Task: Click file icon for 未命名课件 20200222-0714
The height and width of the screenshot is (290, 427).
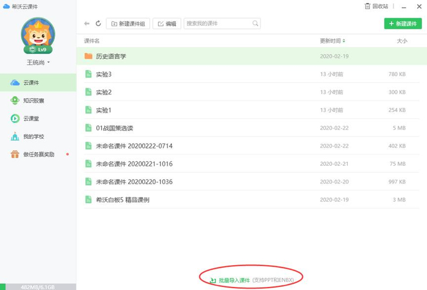Action: tap(88, 146)
